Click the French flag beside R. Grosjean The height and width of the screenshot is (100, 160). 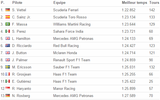point(8,74)
